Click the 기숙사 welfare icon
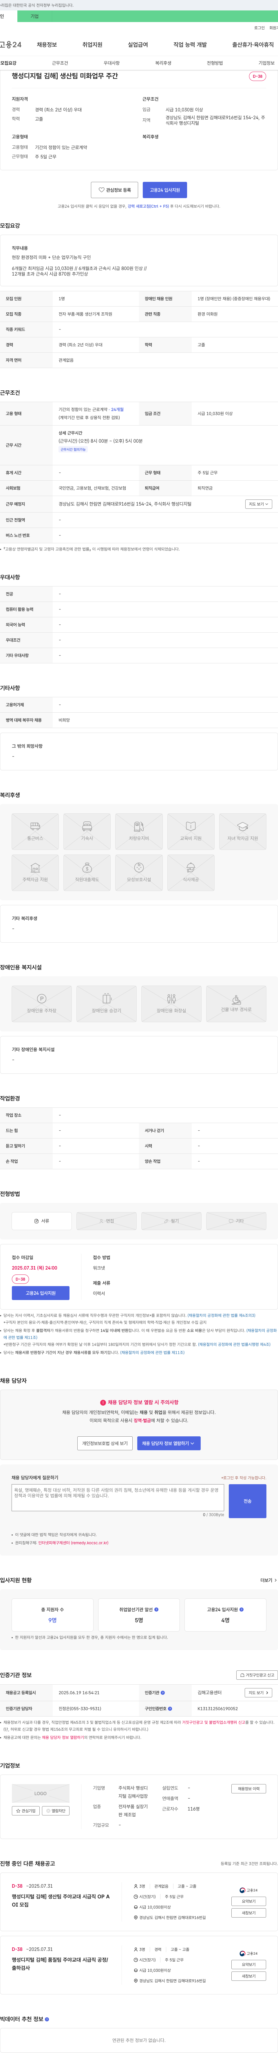Image resolution: width=278 pixels, height=2053 pixels. pos(87,831)
